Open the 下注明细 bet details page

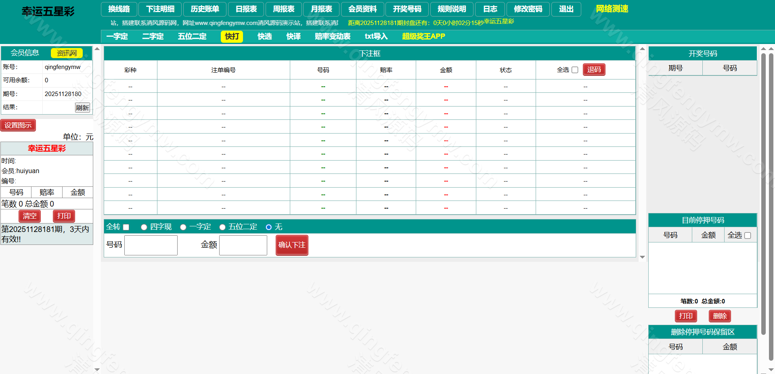click(x=160, y=9)
